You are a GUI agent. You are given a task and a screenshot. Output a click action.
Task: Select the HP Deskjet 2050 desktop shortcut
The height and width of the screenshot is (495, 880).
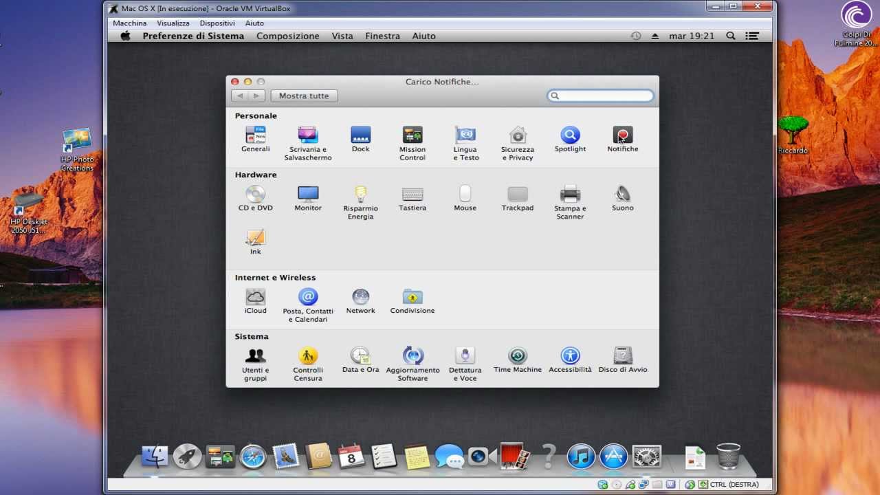point(28,214)
